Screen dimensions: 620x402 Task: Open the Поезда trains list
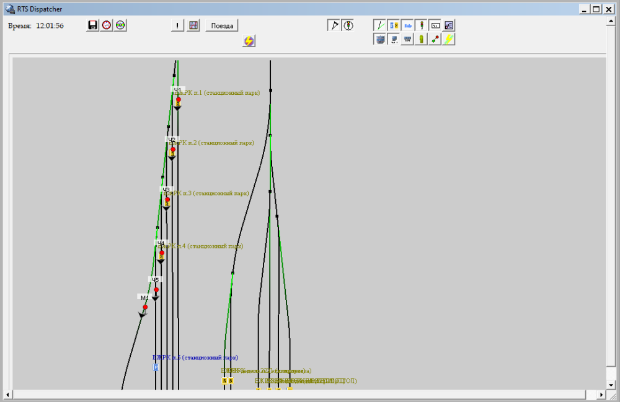[x=222, y=25]
